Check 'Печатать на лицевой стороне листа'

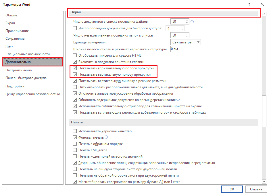(x=75, y=169)
